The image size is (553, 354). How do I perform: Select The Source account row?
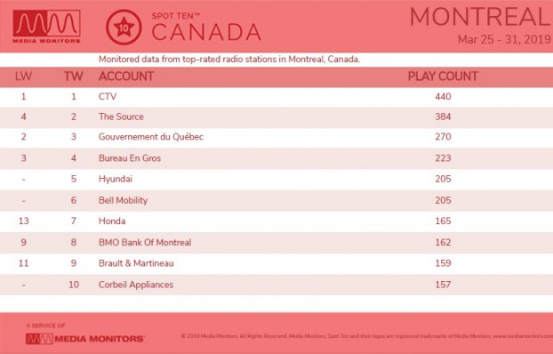276,117
